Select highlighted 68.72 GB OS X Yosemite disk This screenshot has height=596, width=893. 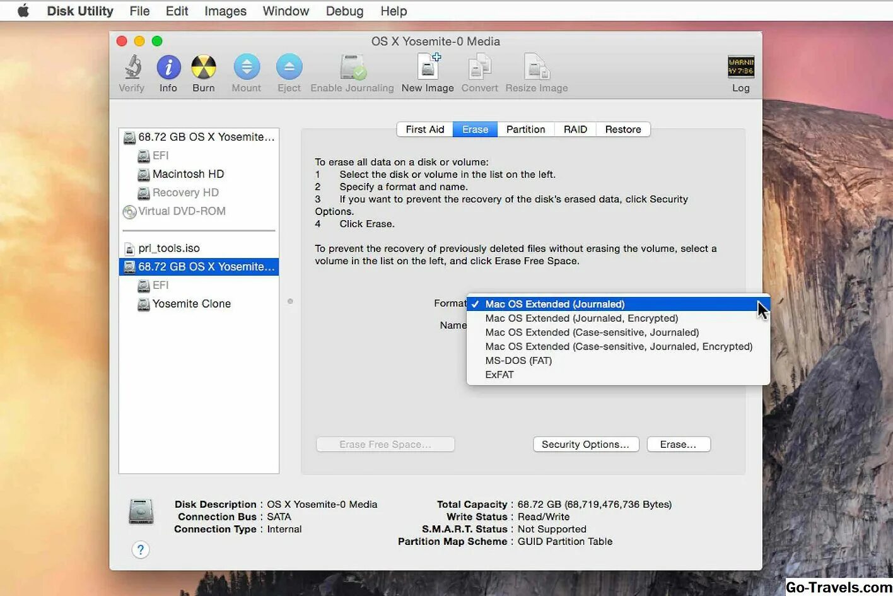(x=199, y=267)
